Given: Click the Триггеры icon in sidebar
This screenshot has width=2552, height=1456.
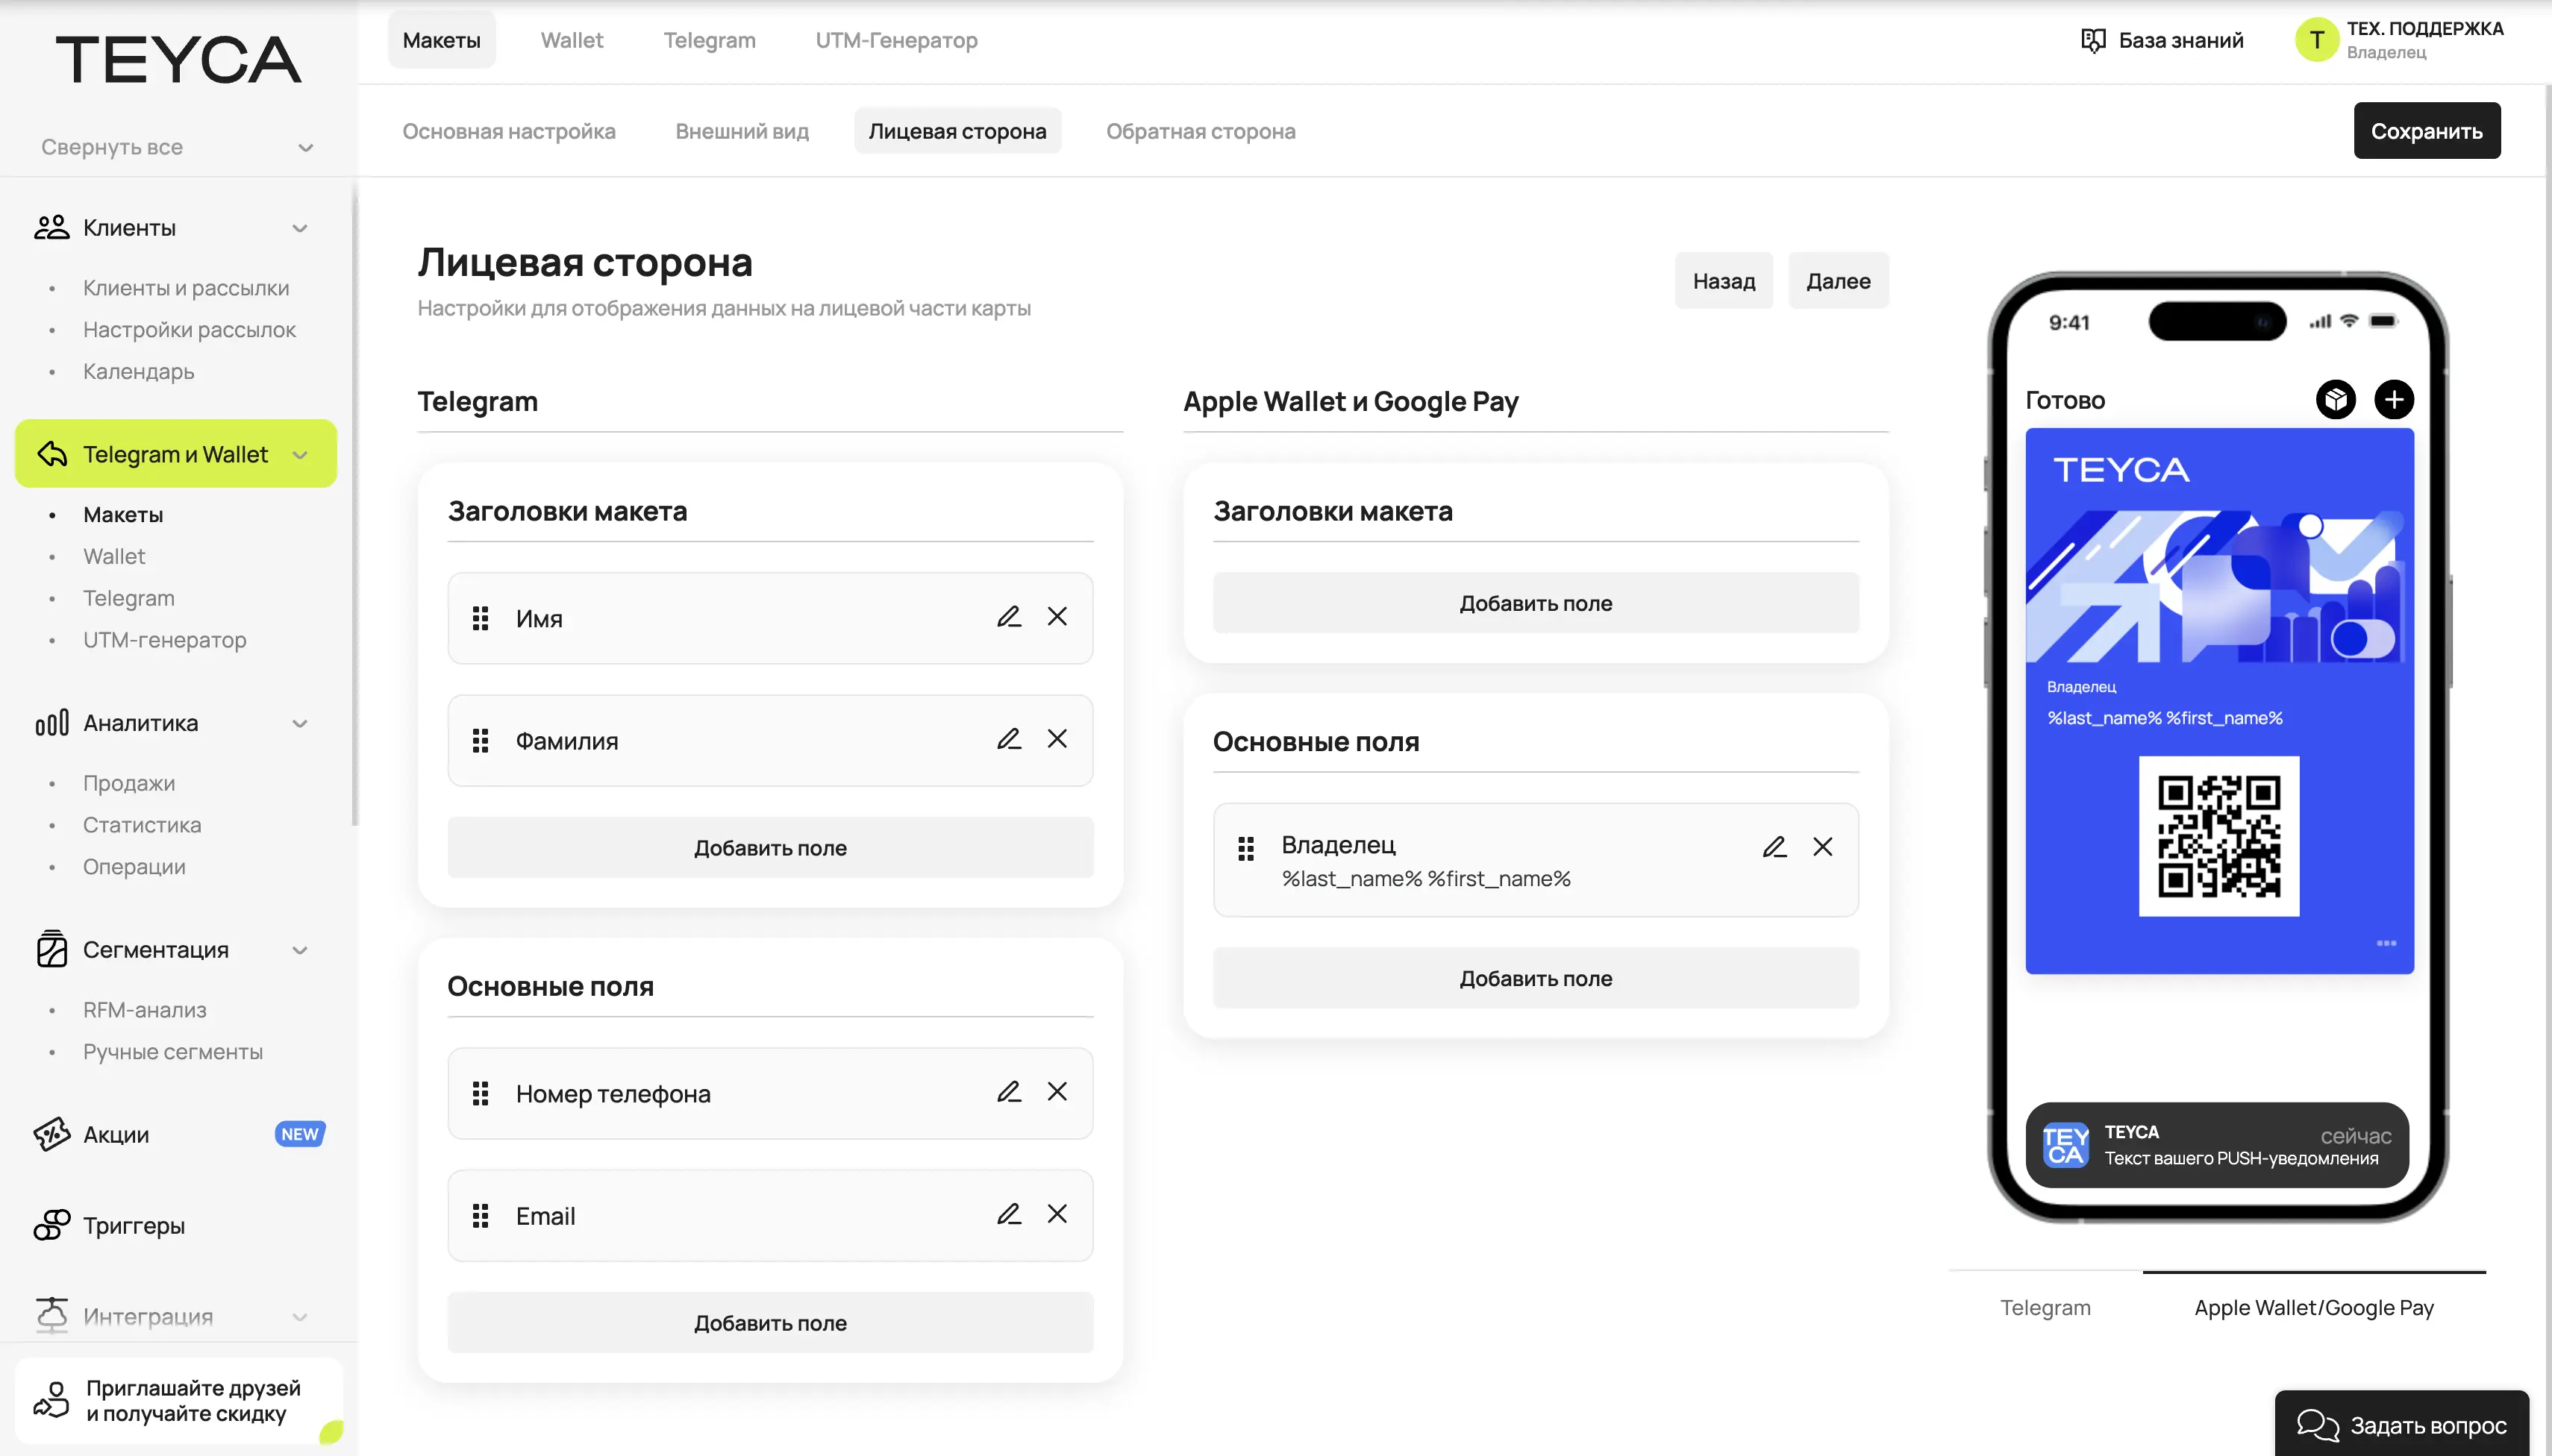Looking at the screenshot, I should click(x=52, y=1225).
